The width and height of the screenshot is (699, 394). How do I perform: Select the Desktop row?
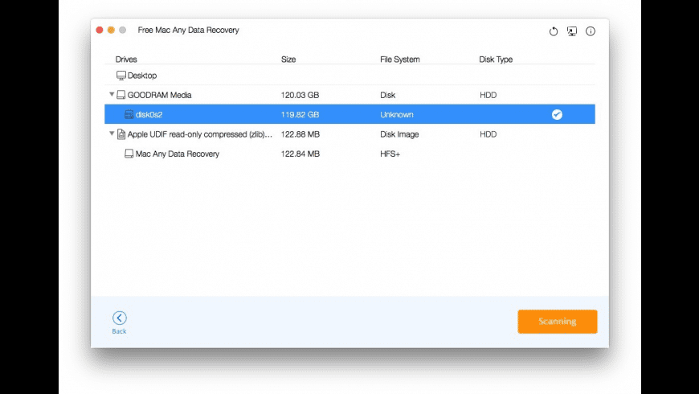[349, 76]
